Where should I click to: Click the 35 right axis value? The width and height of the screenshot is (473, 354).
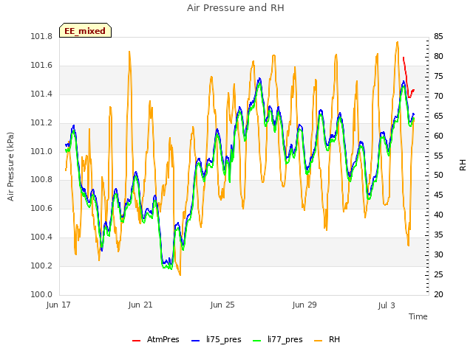(x=438, y=235)
